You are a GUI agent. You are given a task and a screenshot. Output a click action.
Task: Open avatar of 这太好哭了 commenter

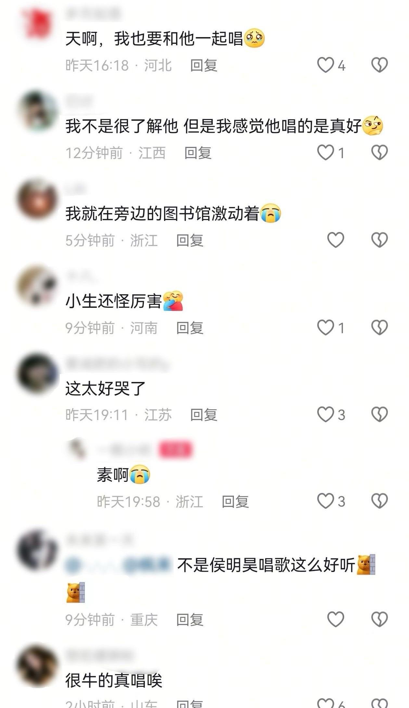pos(37,374)
